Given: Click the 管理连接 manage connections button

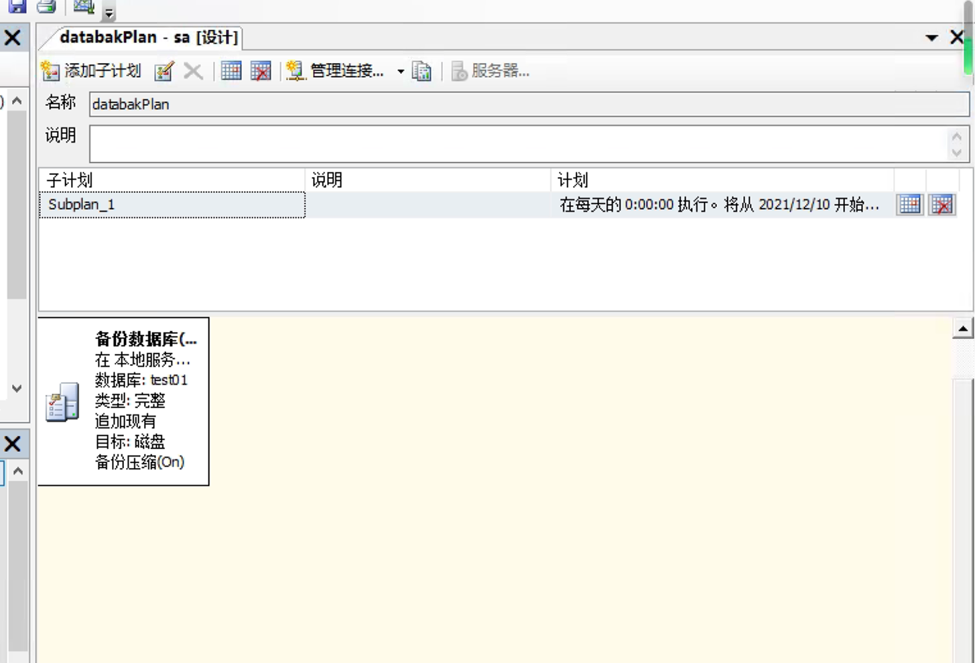Looking at the screenshot, I should (x=335, y=70).
